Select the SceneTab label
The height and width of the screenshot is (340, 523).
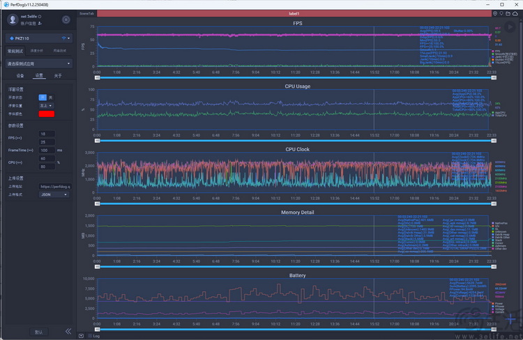[86, 14]
